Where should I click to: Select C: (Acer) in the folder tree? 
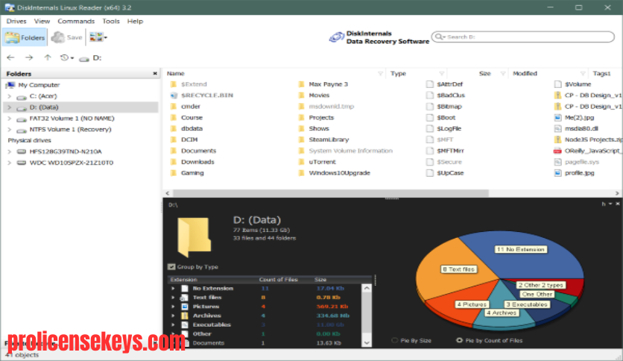(x=43, y=96)
